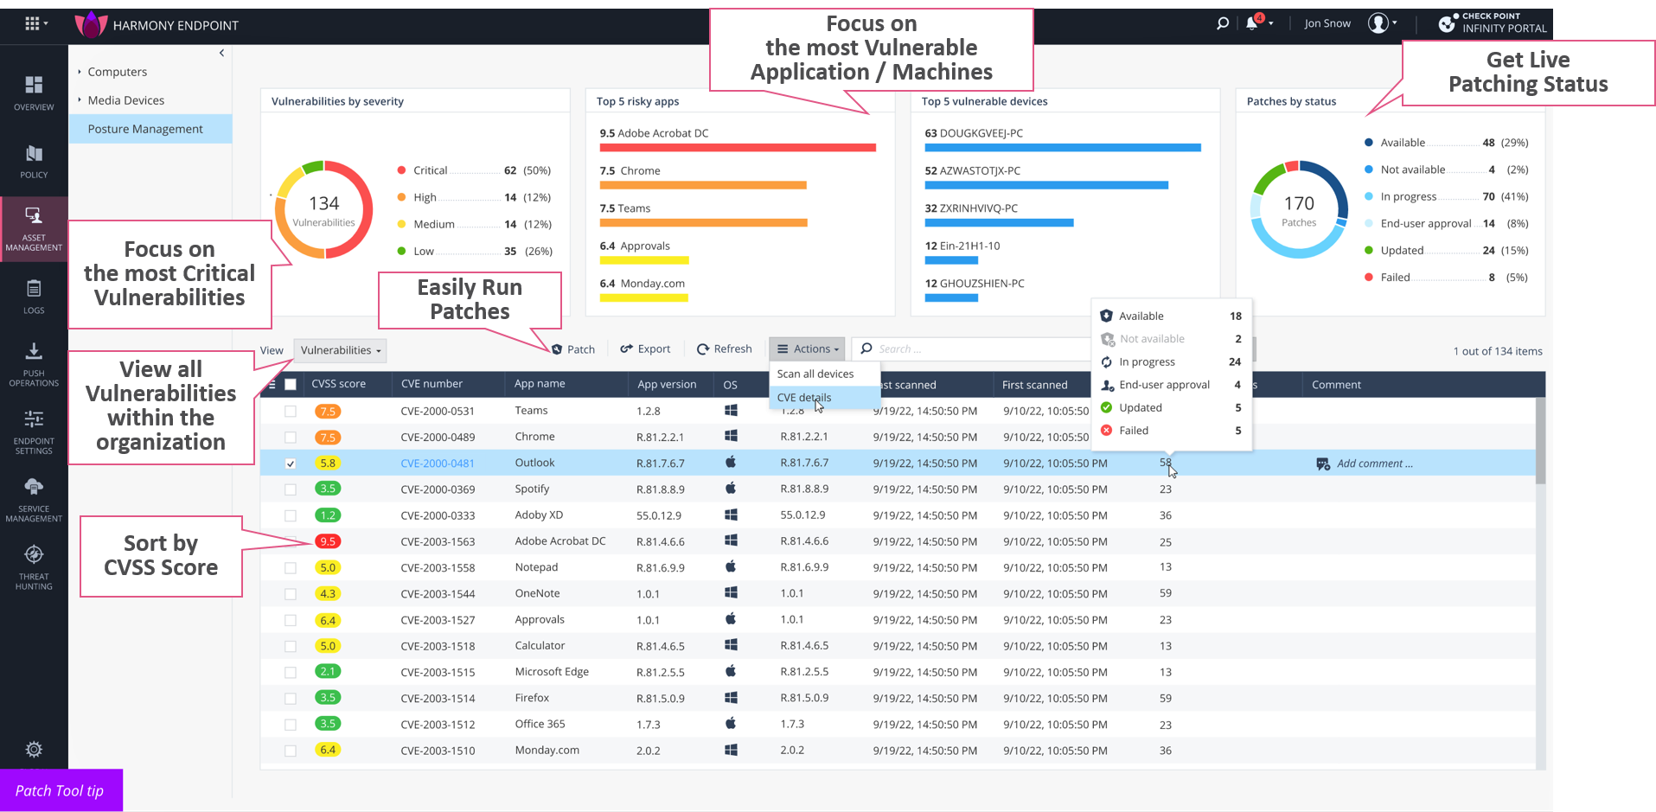The height and width of the screenshot is (812, 1656).
Task: Click green Updated icon in status popup
Action: 1106,407
